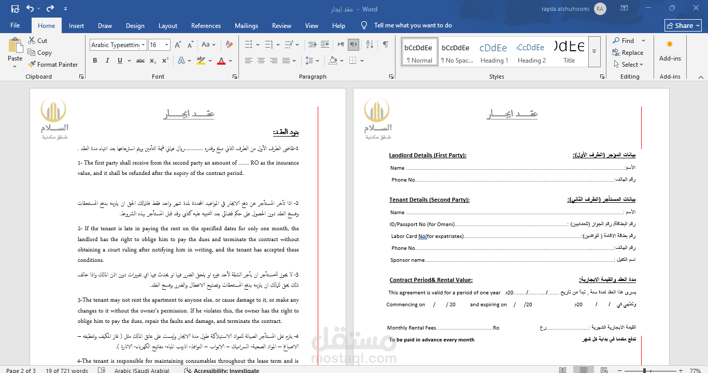Open the font size dropdown

click(166, 45)
